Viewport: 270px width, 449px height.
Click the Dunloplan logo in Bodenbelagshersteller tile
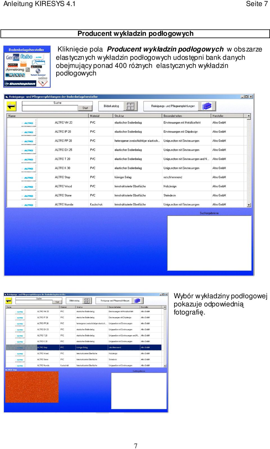[x=21, y=84]
